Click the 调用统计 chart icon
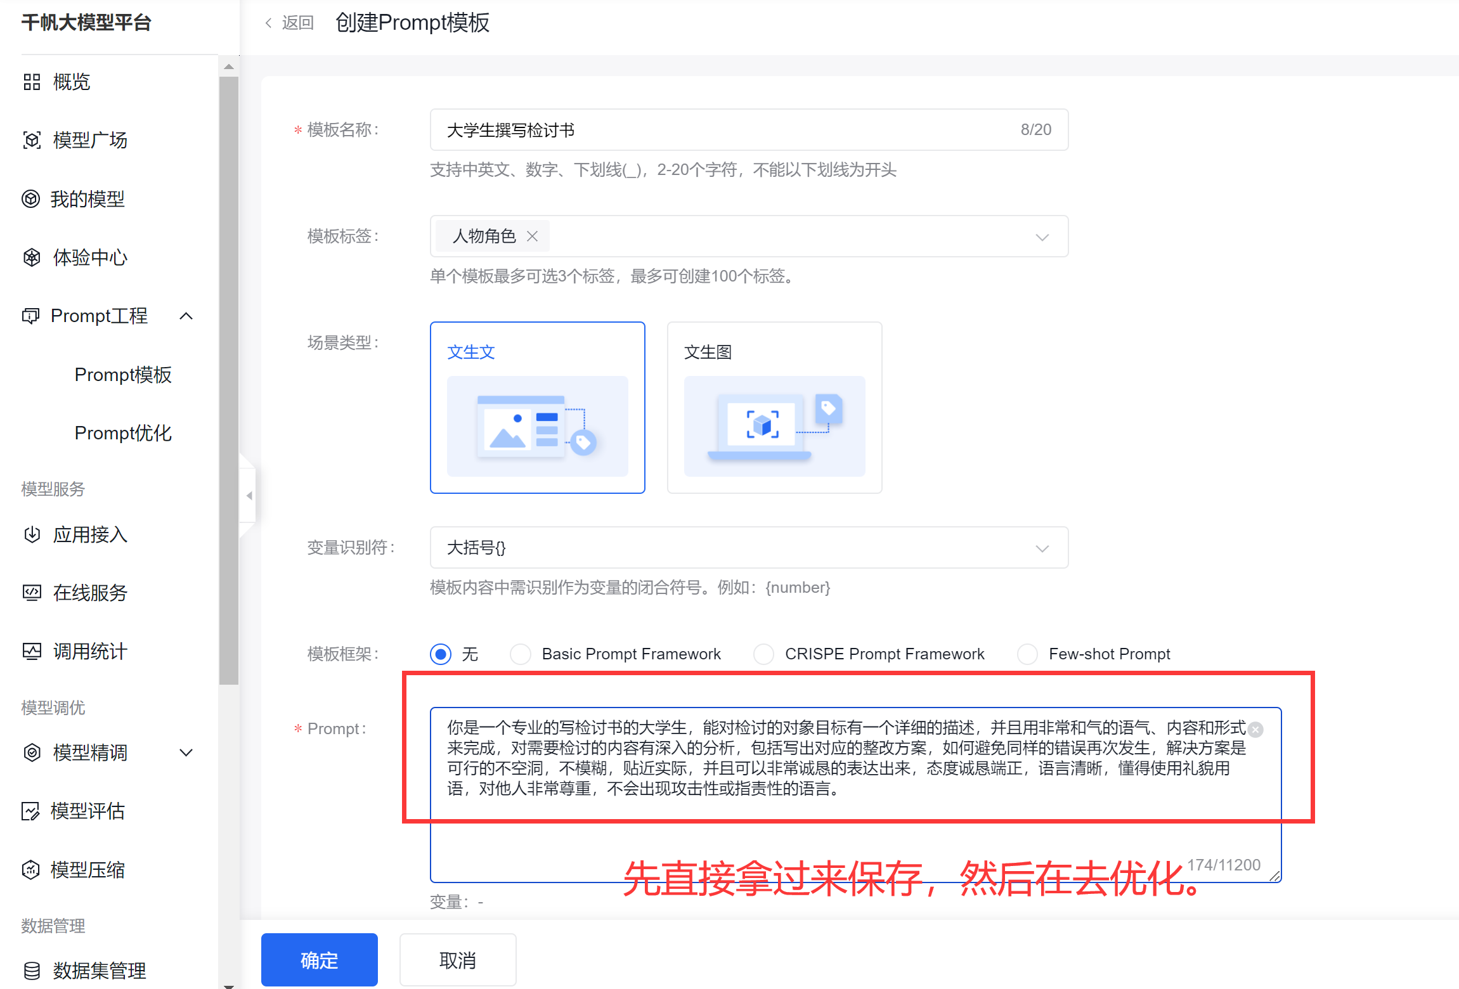1459x989 pixels. (32, 651)
